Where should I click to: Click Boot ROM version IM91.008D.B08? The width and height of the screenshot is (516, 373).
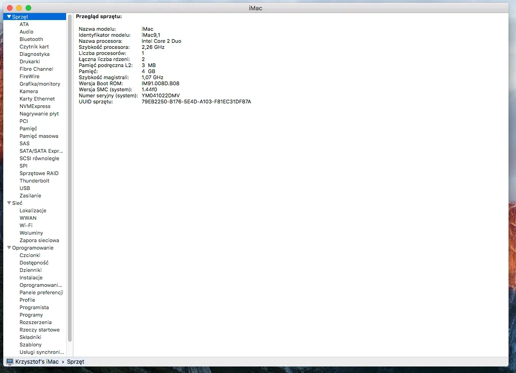(160, 84)
